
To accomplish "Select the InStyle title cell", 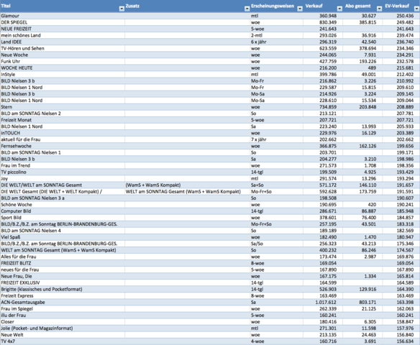I will pyautogui.click(x=63, y=75).
